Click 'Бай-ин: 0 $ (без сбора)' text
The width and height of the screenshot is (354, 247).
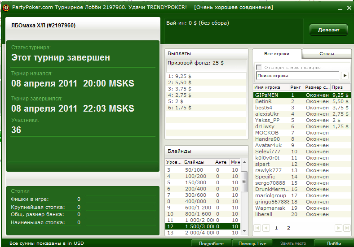(x=198, y=23)
